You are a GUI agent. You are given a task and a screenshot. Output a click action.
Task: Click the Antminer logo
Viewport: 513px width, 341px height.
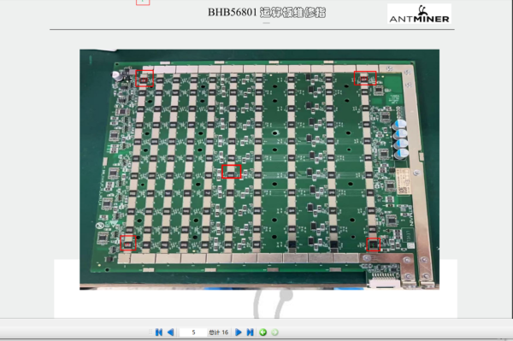(420, 14)
